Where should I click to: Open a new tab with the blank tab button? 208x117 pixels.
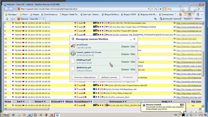(48, 19)
